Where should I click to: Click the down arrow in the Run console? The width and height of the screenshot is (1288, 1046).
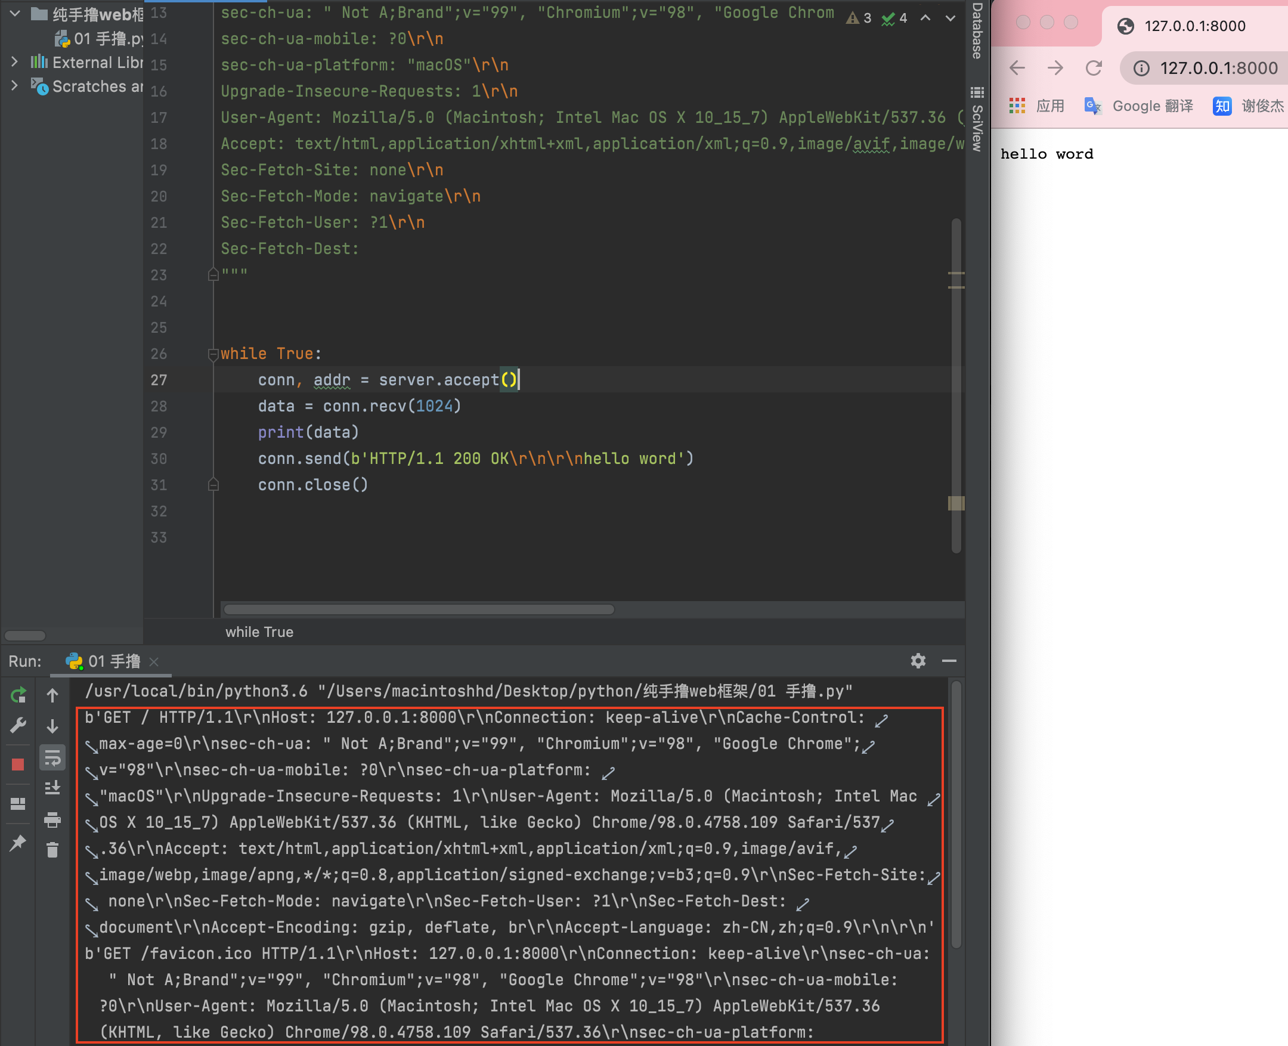(x=52, y=726)
